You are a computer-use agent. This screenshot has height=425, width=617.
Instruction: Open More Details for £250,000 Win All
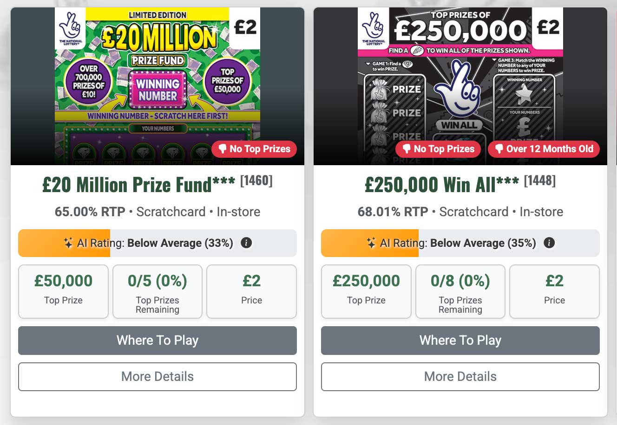[460, 376]
